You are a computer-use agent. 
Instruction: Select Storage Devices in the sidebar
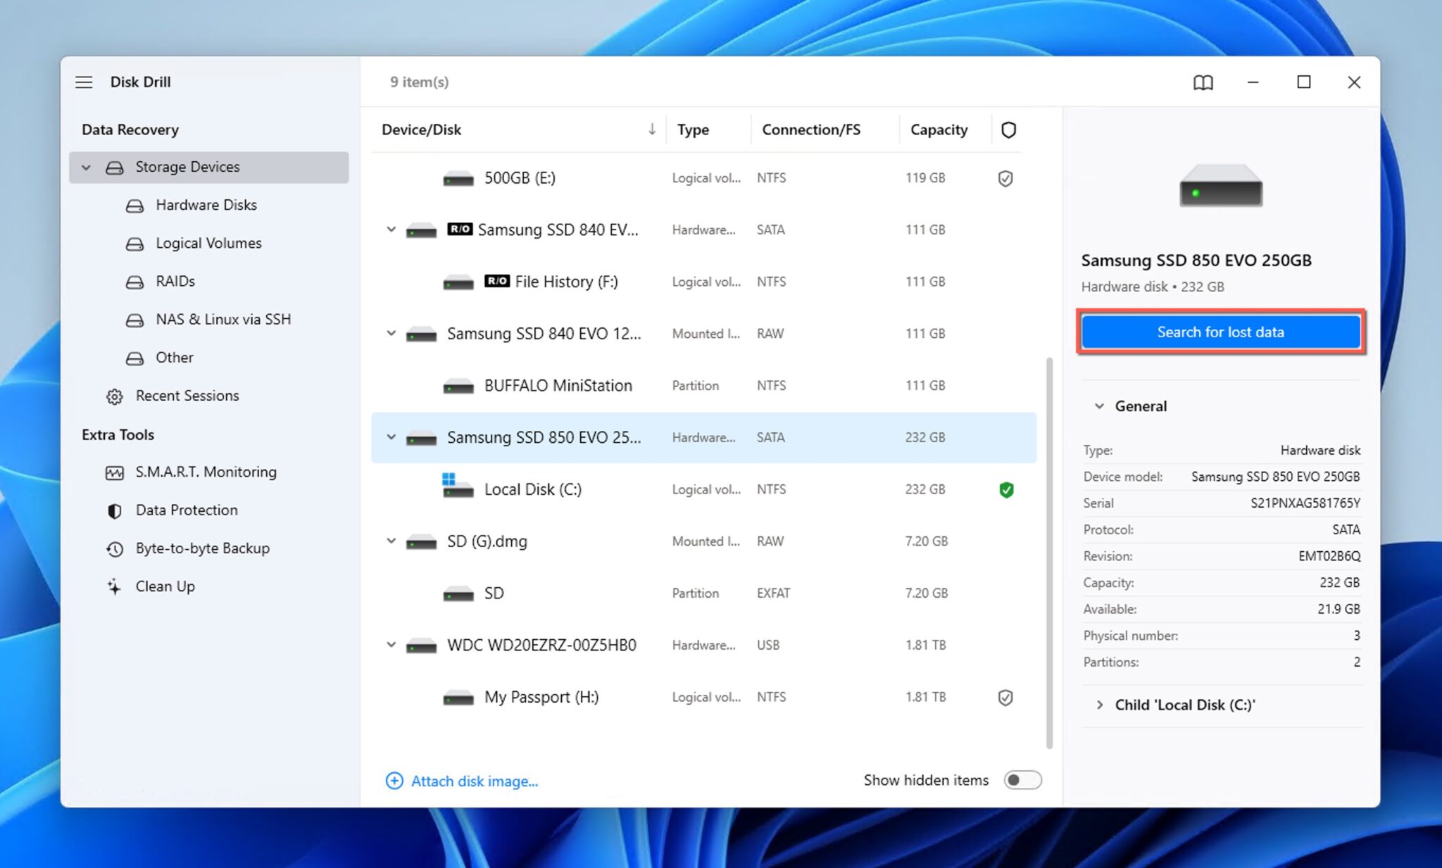pyautogui.click(x=209, y=168)
